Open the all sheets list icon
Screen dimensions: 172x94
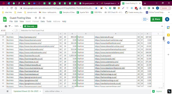(x=7, y=91)
